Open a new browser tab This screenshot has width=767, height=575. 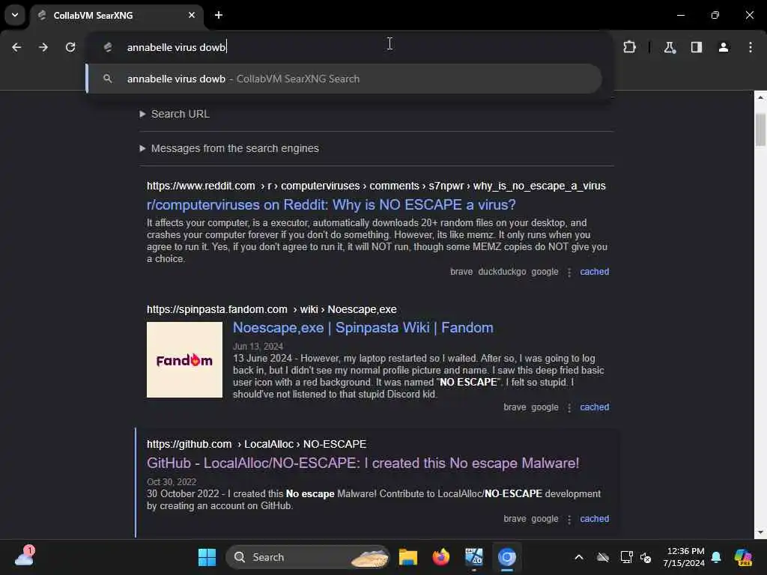point(219,15)
